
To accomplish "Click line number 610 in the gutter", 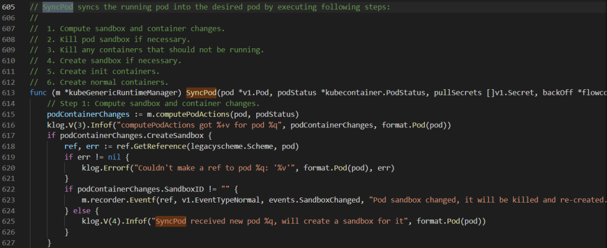I will click(8, 61).
